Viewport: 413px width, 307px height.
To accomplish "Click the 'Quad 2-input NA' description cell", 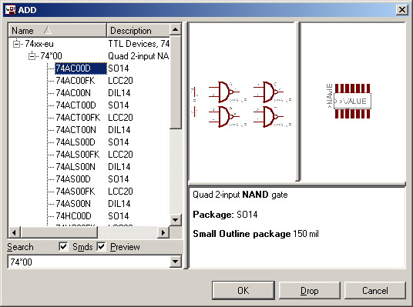I will click(x=139, y=56).
